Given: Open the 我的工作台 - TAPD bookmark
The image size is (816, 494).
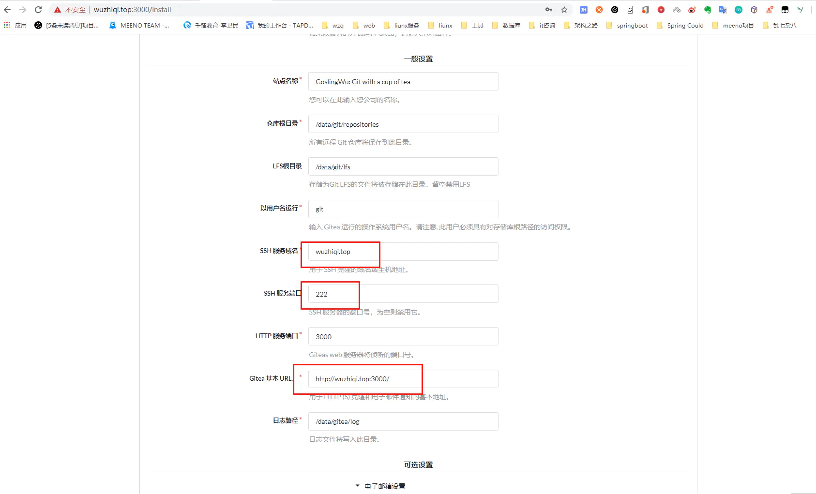Looking at the screenshot, I should coord(280,25).
